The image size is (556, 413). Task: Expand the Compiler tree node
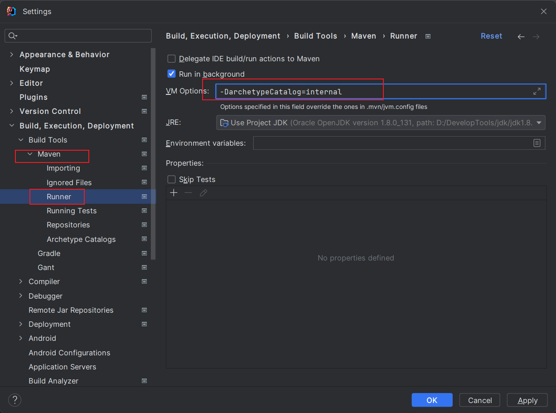click(x=21, y=281)
